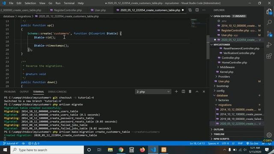Expand the Timeline section
The width and height of the screenshot is (274, 154).
[x=219, y=134]
